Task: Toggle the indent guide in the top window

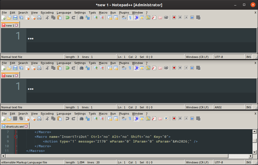Action: (136, 17)
